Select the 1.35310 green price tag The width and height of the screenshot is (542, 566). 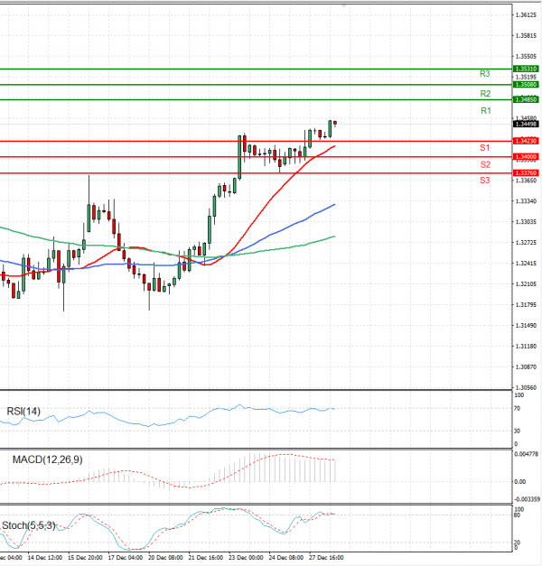point(526,69)
